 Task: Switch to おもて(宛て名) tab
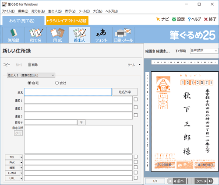23,21
